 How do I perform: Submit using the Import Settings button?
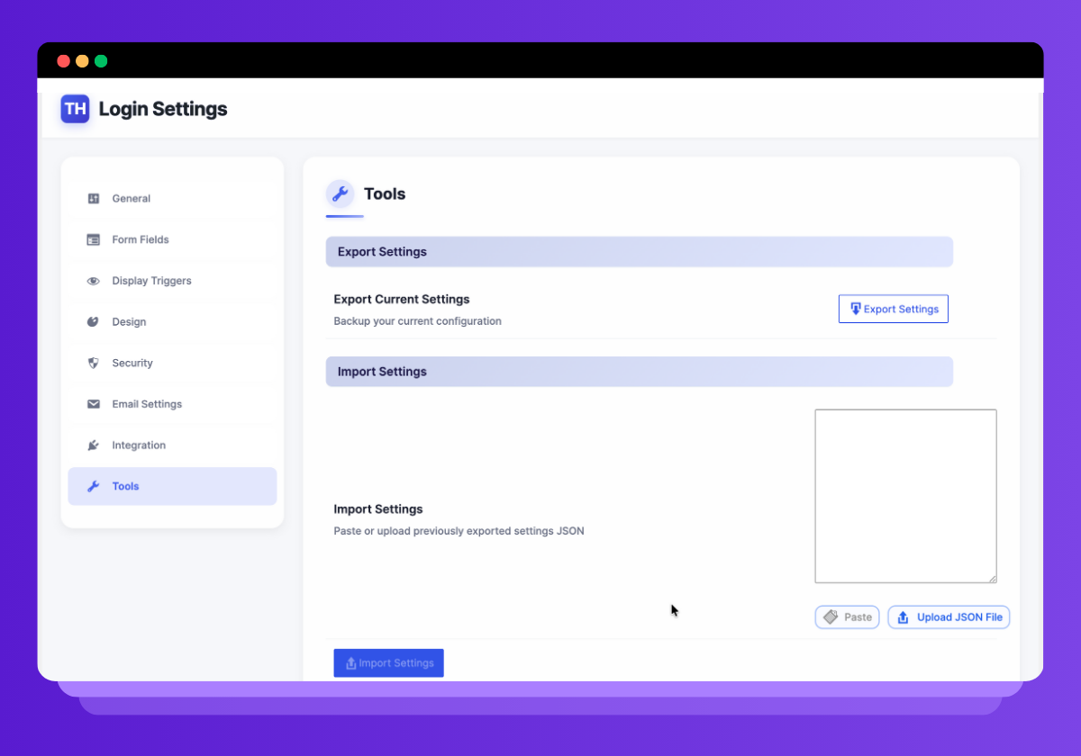tap(388, 662)
